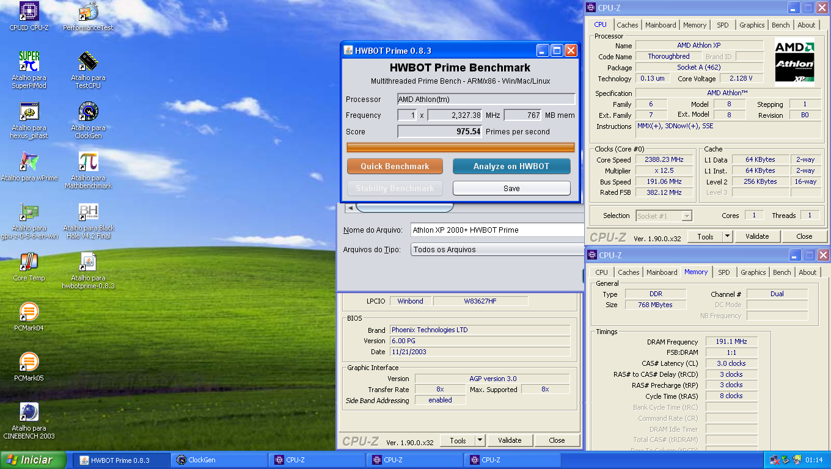Click the file dialog horizontal scrollbar thumb

tap(405, 208)
